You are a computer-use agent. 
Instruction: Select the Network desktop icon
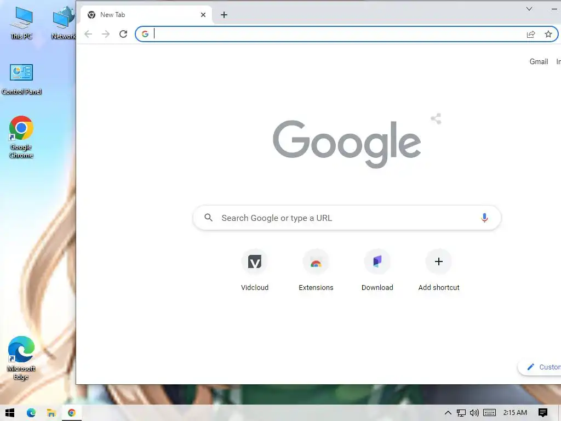(x=64, y=23)
